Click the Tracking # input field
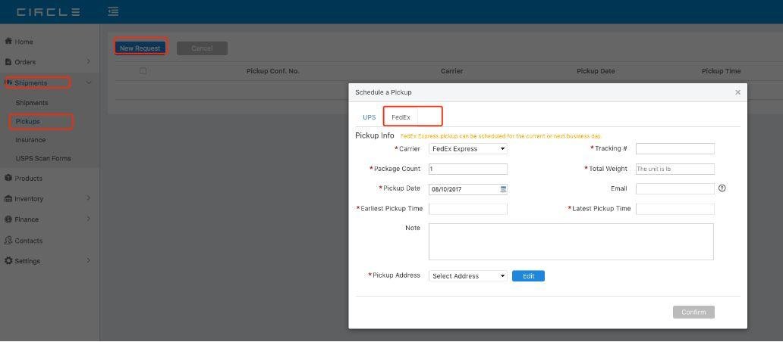 tap(675, 149)
